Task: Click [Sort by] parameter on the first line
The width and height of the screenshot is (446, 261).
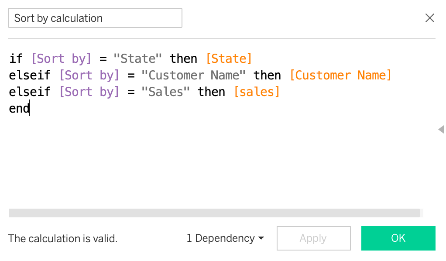Action: [x=61, y=58]
